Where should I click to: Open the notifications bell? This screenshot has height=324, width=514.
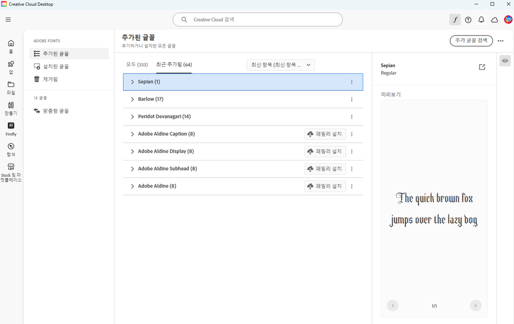point(481,20)
